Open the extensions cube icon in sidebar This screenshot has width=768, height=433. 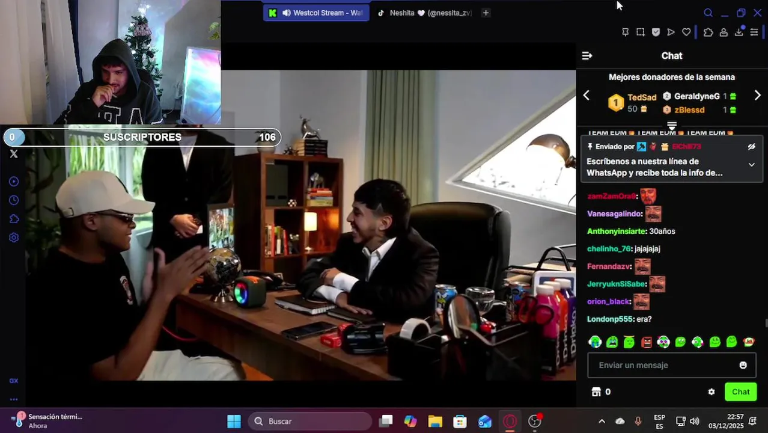click(x=14, y=219)
